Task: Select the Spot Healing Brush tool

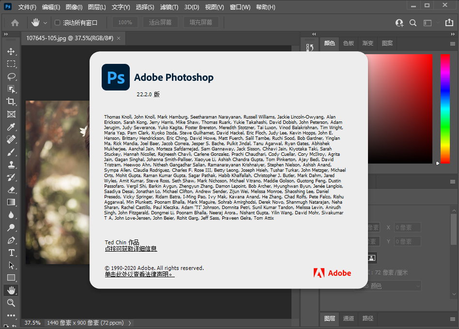Action: pos(11,139)
